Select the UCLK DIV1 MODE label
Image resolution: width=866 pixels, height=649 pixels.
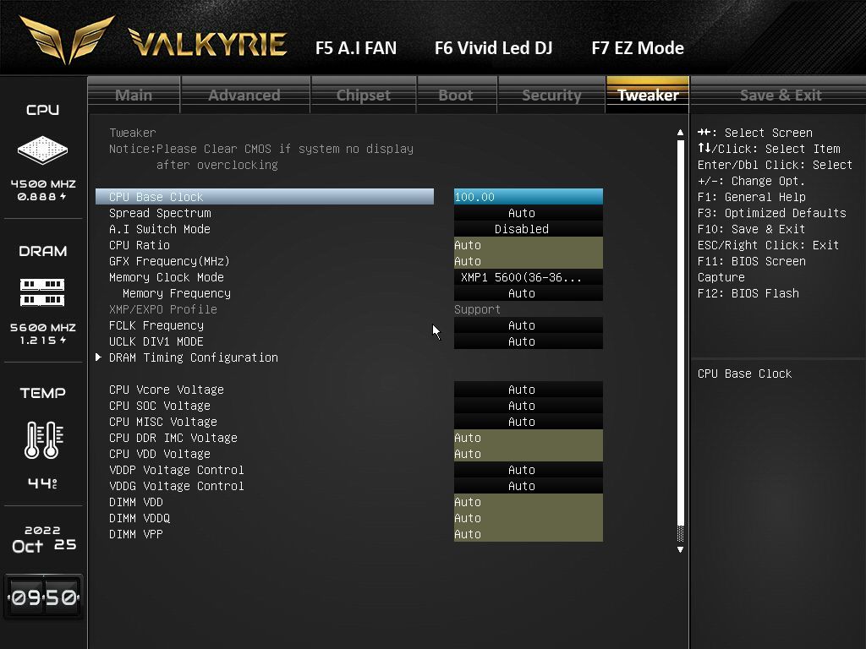[x=156, y=341]
